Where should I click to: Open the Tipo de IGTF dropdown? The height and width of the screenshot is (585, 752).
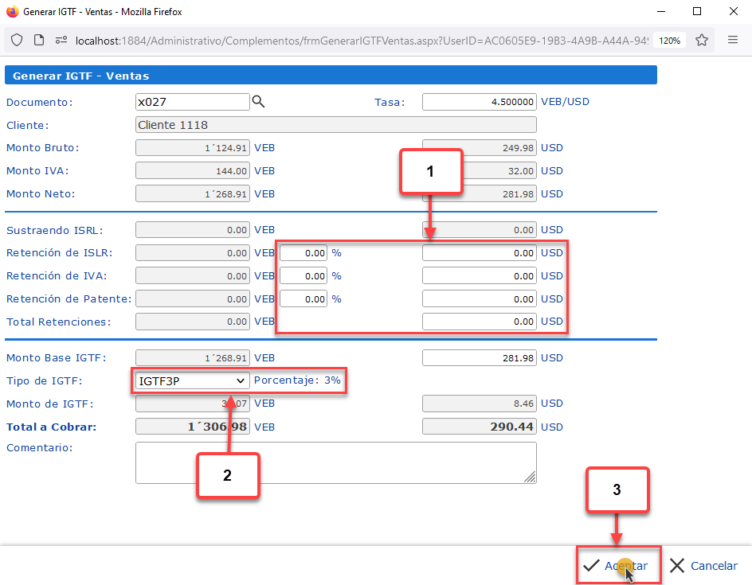tap(192, 381)
